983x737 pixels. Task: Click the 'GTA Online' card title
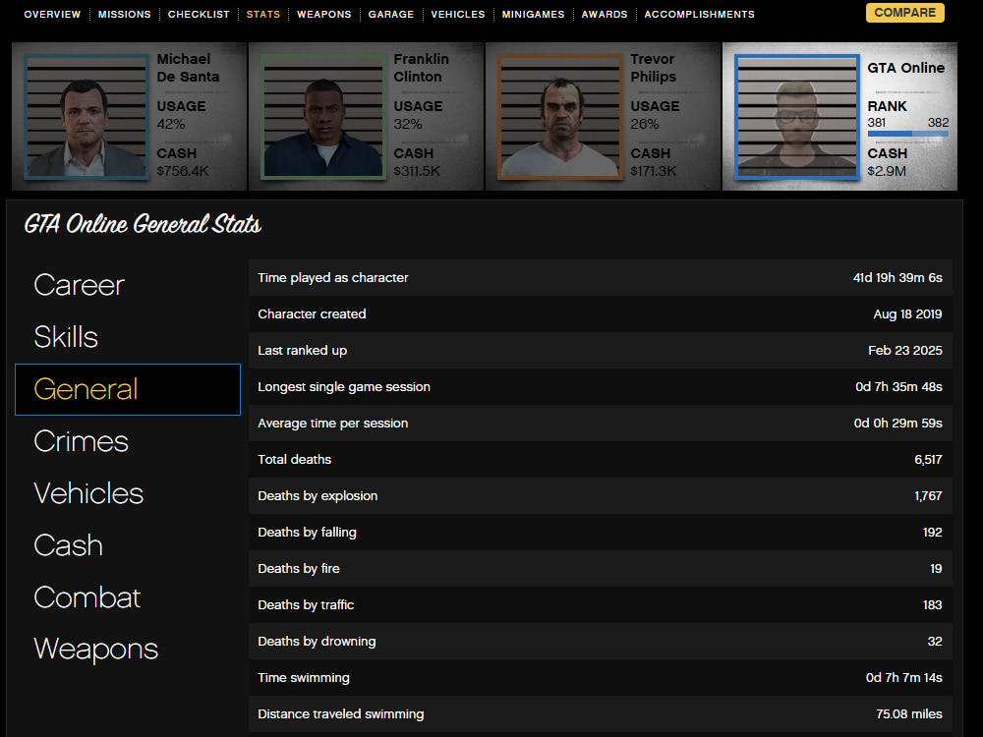pyautogui.click(x=906, y=68)
